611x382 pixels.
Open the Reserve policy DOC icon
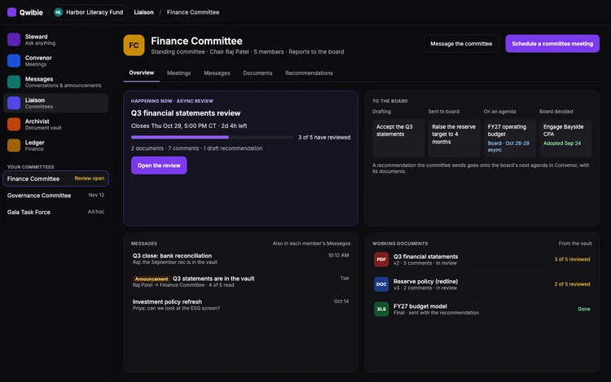(381, 284)
